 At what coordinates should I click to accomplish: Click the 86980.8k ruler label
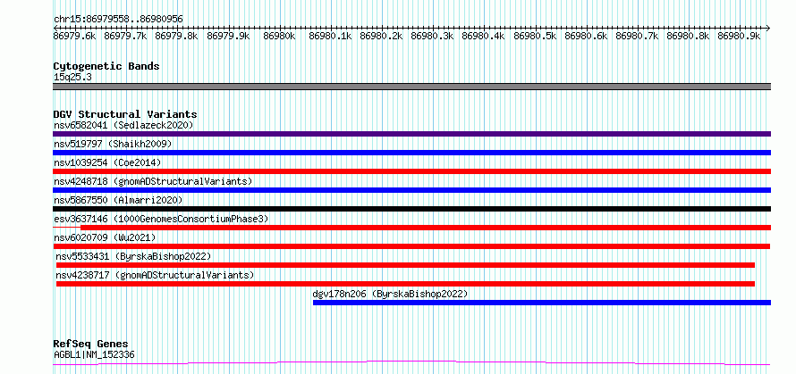689,36
